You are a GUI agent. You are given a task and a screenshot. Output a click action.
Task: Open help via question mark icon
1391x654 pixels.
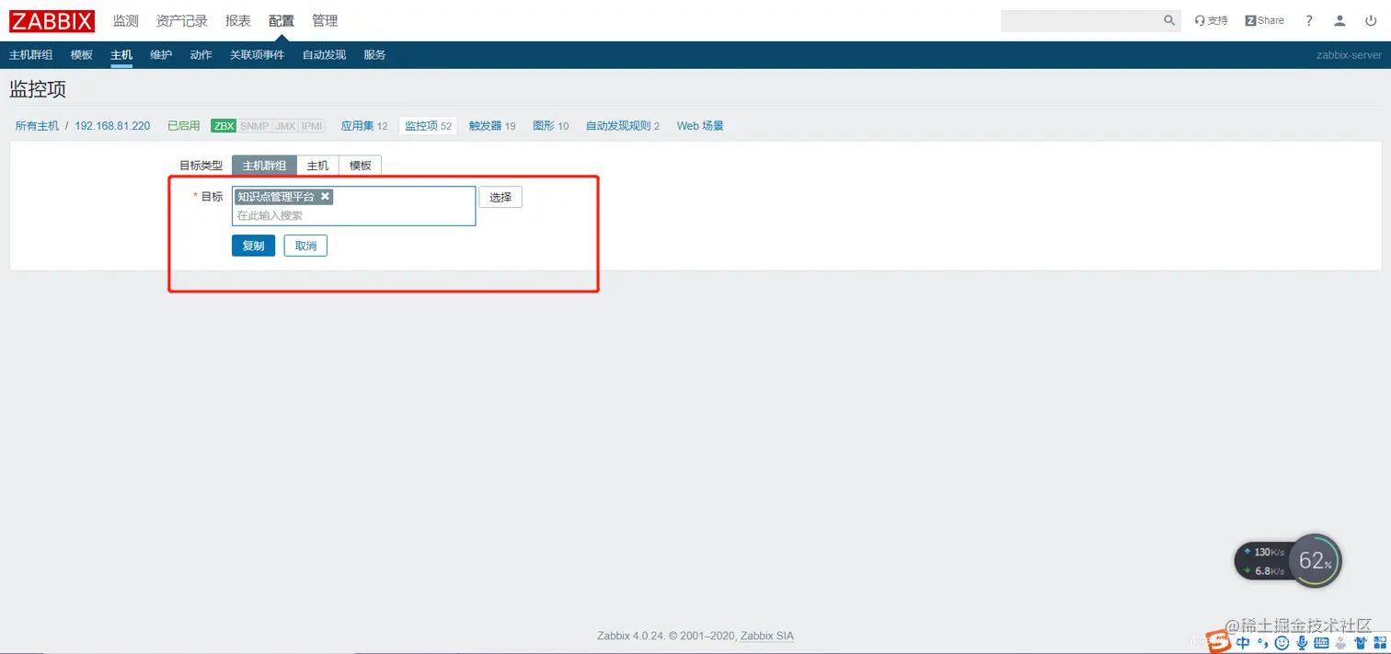click(x=1309, y=20)
